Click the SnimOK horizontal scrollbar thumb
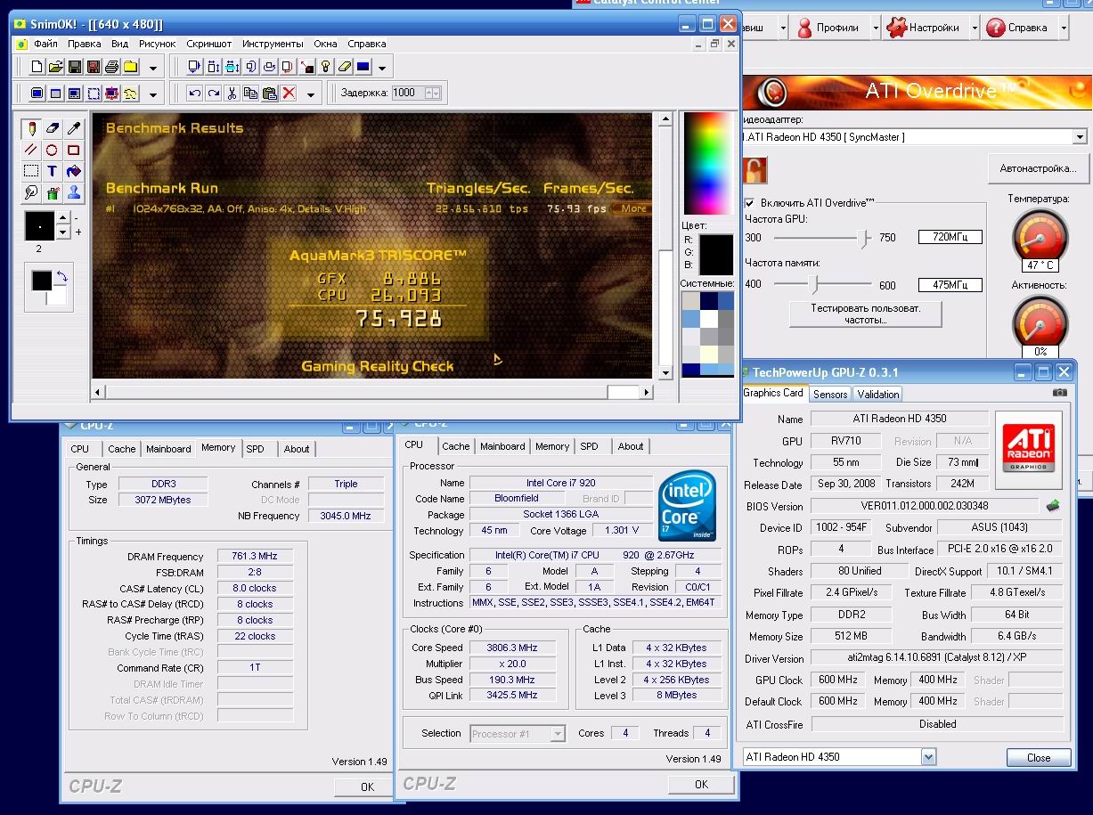 click(x=624, y=392)
